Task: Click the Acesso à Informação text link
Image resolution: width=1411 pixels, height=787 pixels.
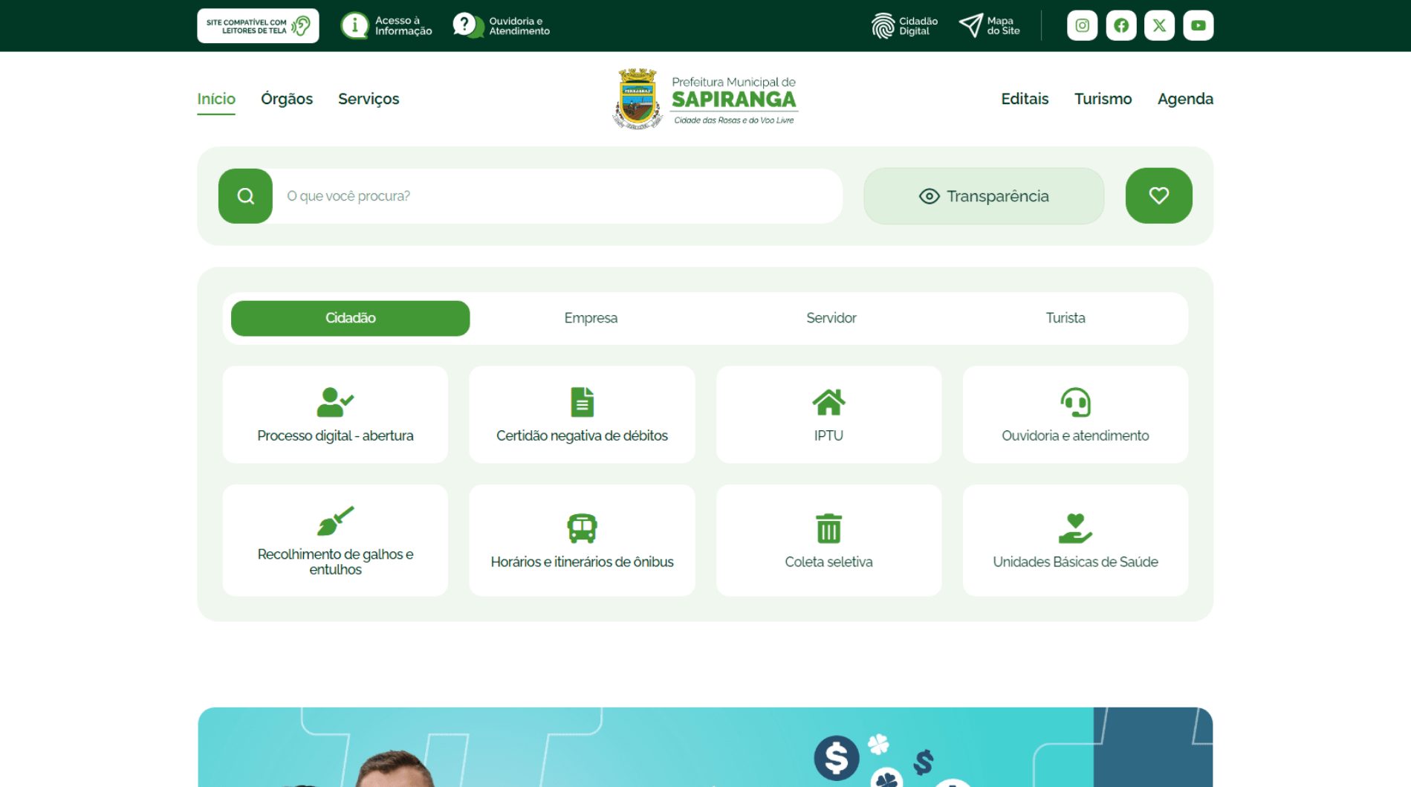Action: click(x=403, y=26)
